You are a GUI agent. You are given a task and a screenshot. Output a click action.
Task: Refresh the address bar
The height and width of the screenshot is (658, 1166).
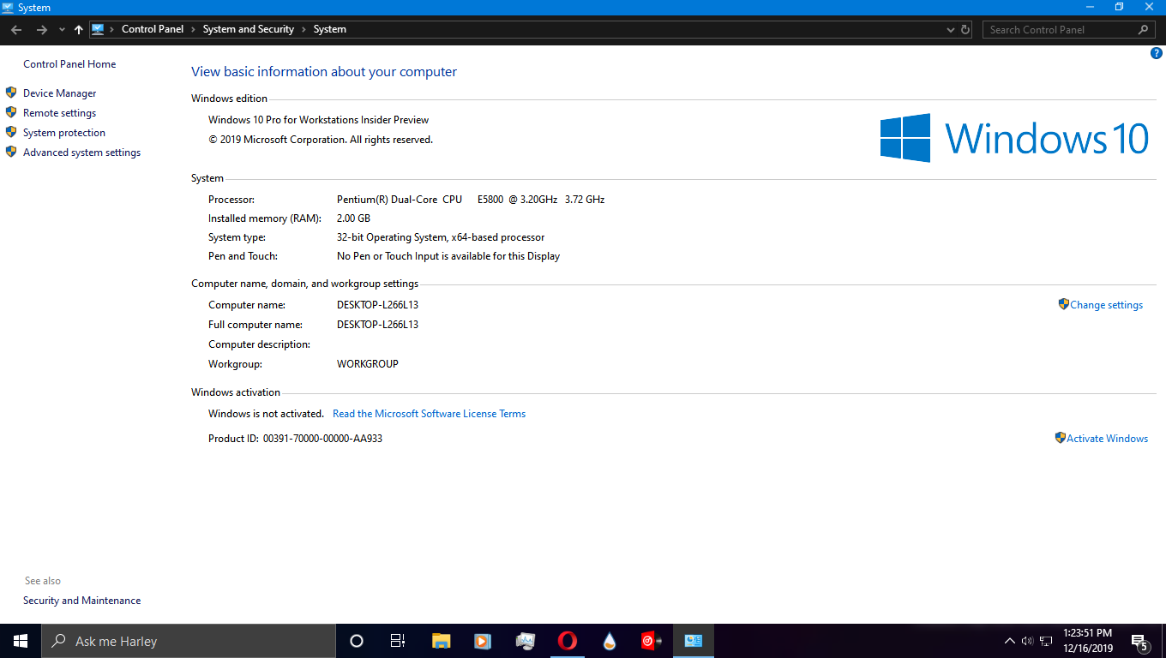pos(965,29)
